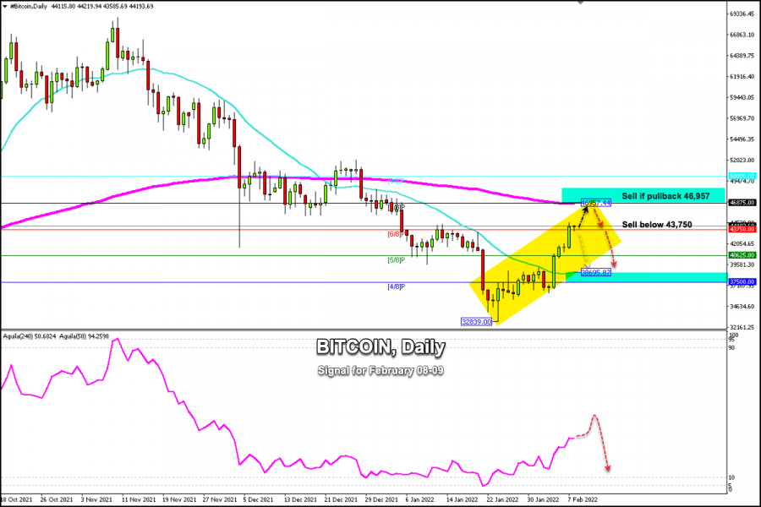Viewport: 761px width, 507px height.
Task: Click the 26 Oct 2021 date label
Action: (57, 499)
